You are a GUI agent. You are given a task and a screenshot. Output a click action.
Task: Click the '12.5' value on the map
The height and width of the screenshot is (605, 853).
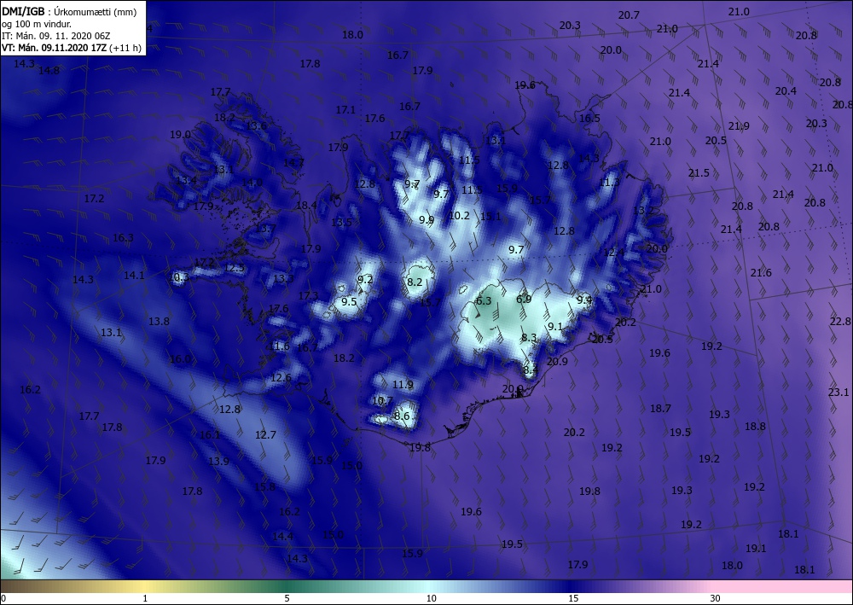(x=235, y=268)
